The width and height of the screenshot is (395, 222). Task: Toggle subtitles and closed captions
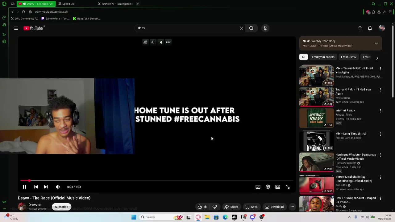click(258, 187)
